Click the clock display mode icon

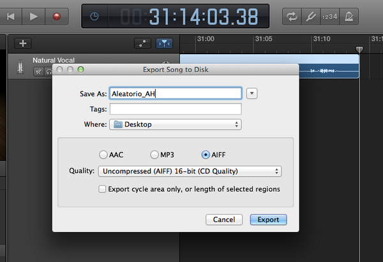[x=94, y=17]
